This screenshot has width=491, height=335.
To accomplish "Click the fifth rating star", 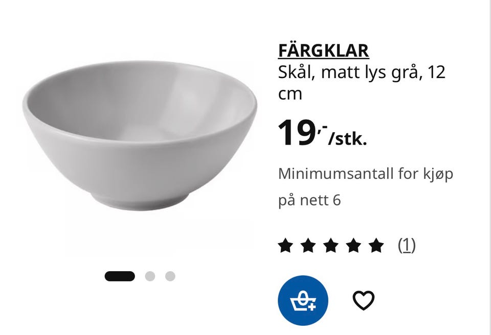I will 376,245.
